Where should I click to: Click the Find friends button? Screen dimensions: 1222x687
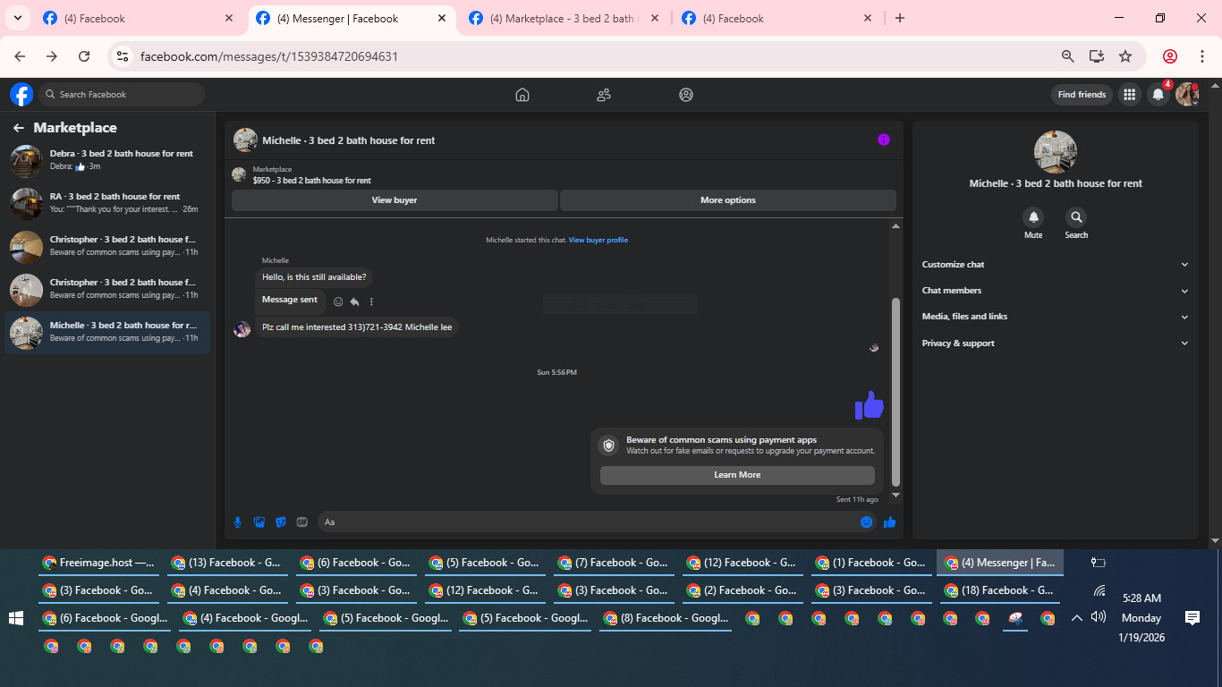click(x=1082, y=94)
